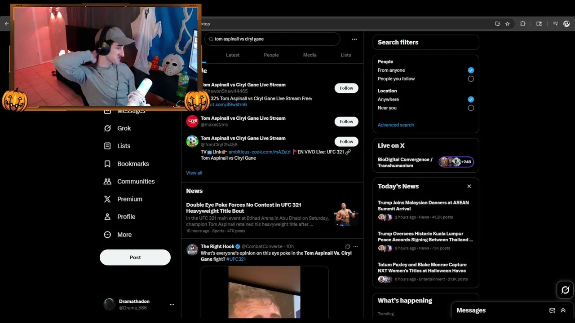Viewport: 575px width, 323px height.
Task: Open more options on The Right Hook post
Action: click(x=355, y=246)
